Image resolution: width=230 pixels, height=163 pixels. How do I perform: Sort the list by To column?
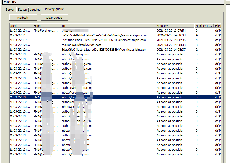click(x=108, y=26)
